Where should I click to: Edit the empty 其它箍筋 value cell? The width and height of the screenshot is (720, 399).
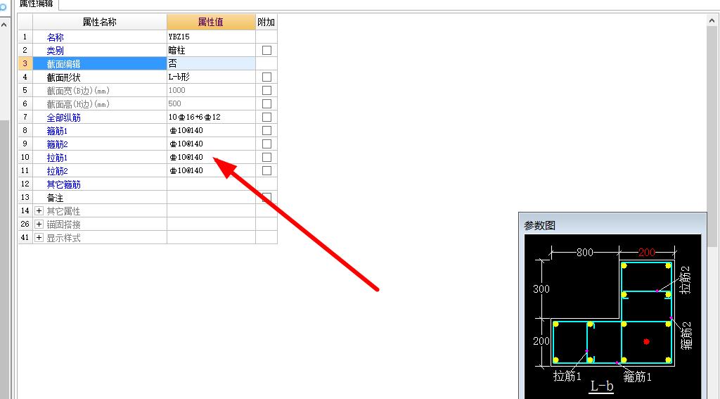pos(211,184)
